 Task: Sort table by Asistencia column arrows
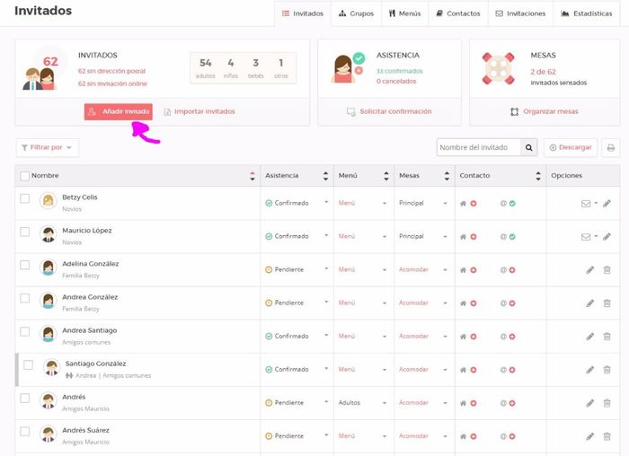coord(325,176)
